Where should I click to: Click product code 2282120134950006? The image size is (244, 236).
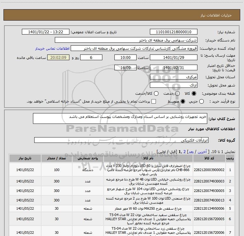point(209,208)
